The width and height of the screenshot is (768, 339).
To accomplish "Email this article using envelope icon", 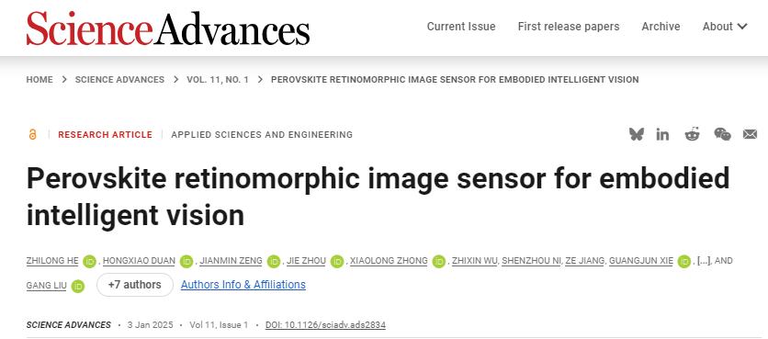I will pos(750,134).
